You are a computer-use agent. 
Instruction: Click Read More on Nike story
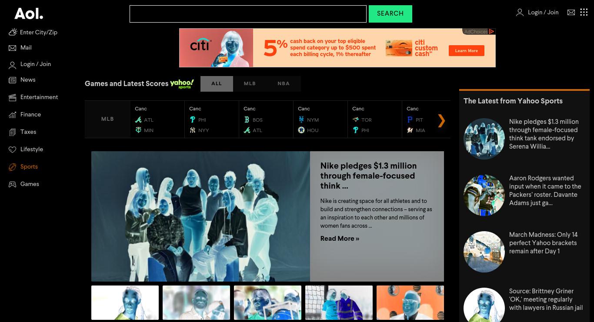[340, 239]
